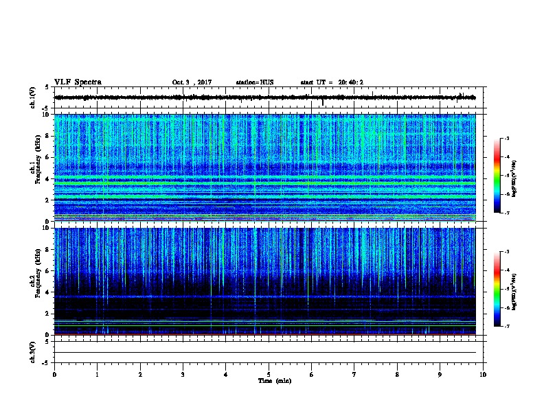Click the "VLF Spectra" plot title
Screen dimensions: 544x420
tap(78, 82)
